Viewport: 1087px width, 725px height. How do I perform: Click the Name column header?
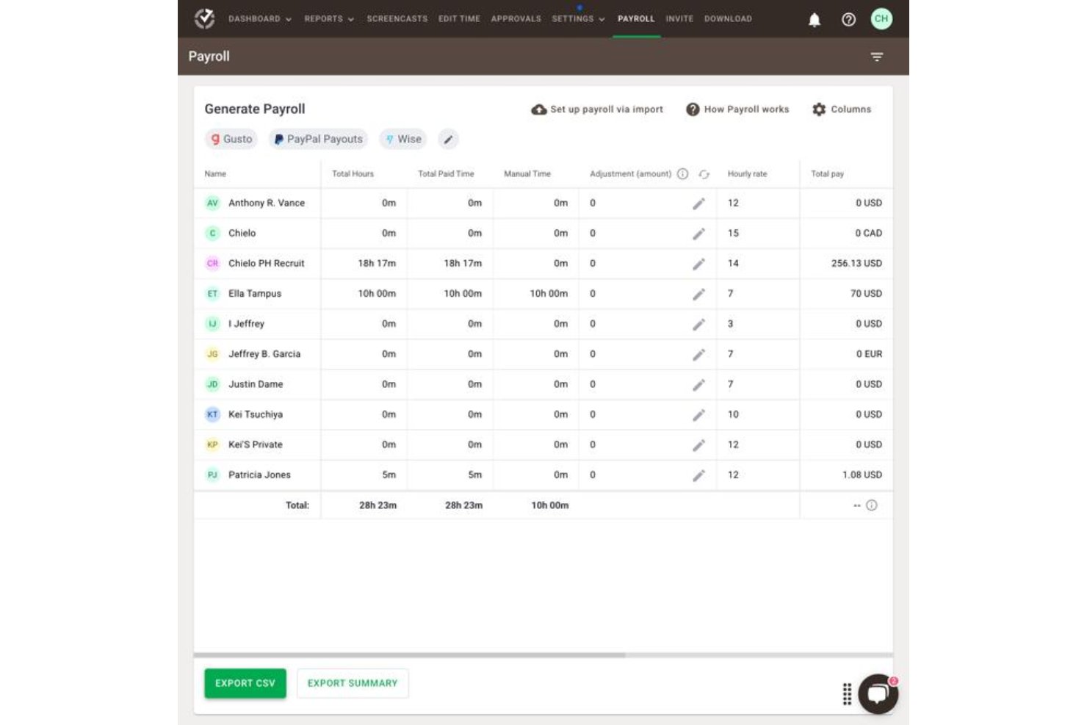click(215, 174)
